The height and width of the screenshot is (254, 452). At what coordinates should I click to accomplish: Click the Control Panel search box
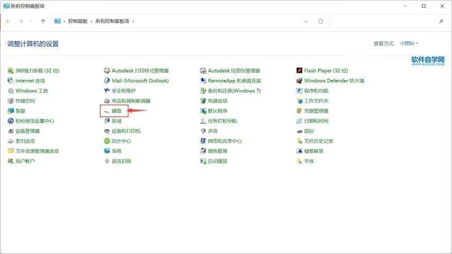coord(384,21)
